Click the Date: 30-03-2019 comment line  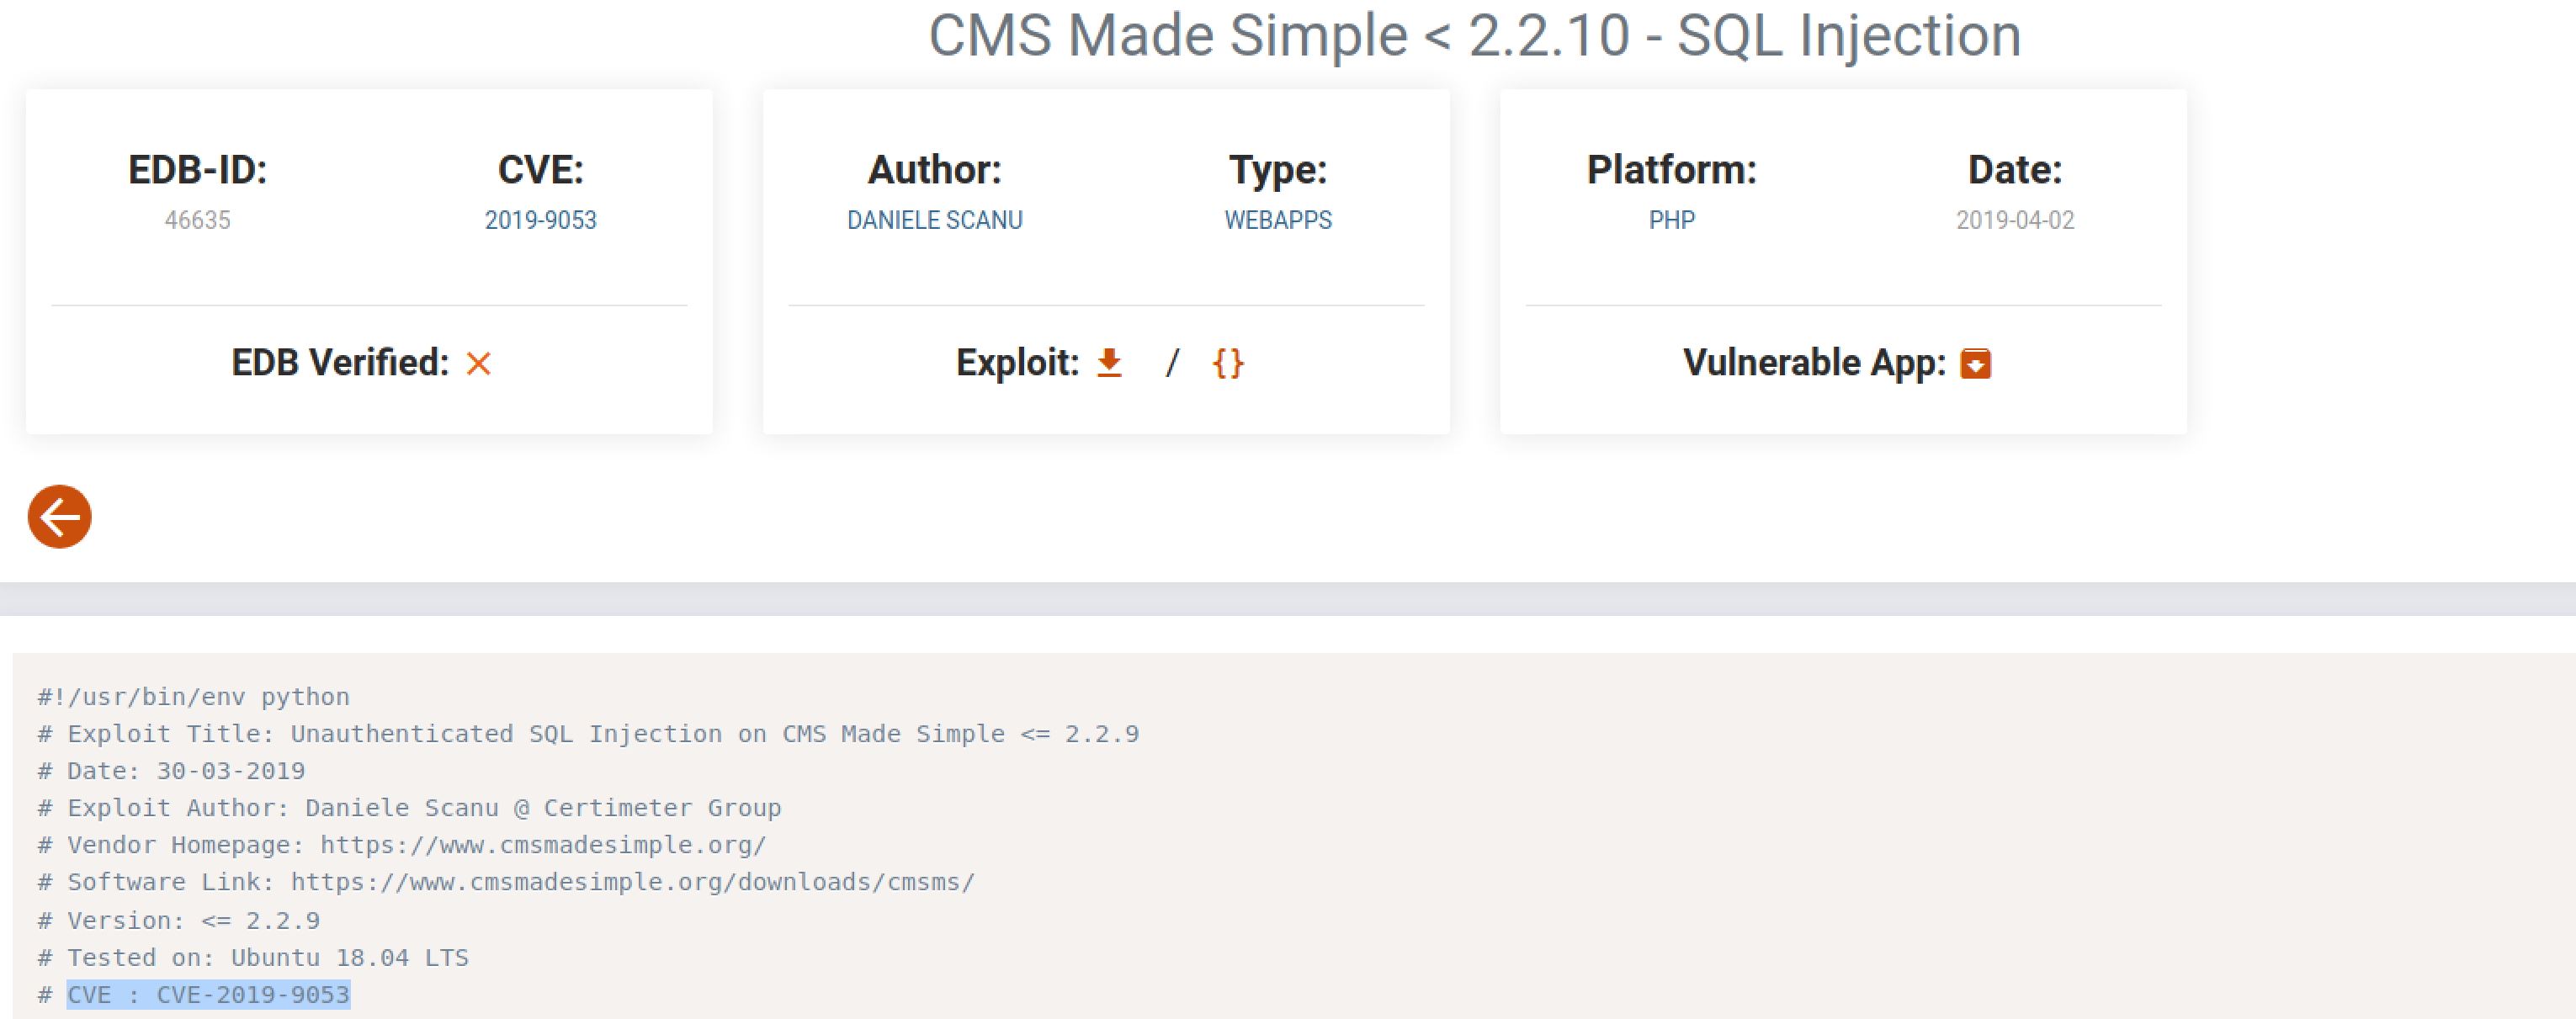171,771
